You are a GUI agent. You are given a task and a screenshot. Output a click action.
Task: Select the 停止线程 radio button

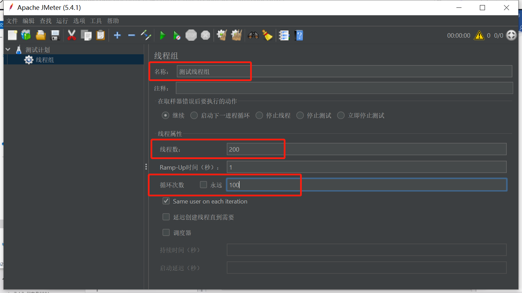click(x=259, y=116)
